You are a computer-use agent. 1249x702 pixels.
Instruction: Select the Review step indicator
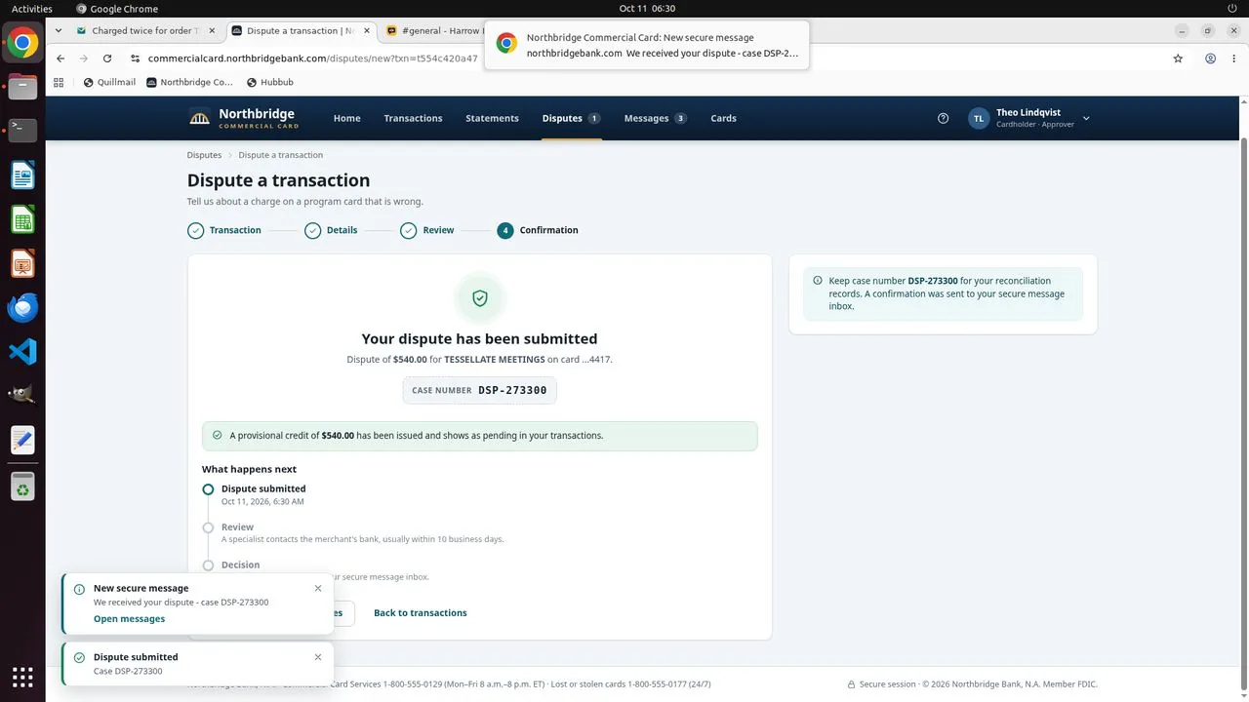click(x=427, y=230)
